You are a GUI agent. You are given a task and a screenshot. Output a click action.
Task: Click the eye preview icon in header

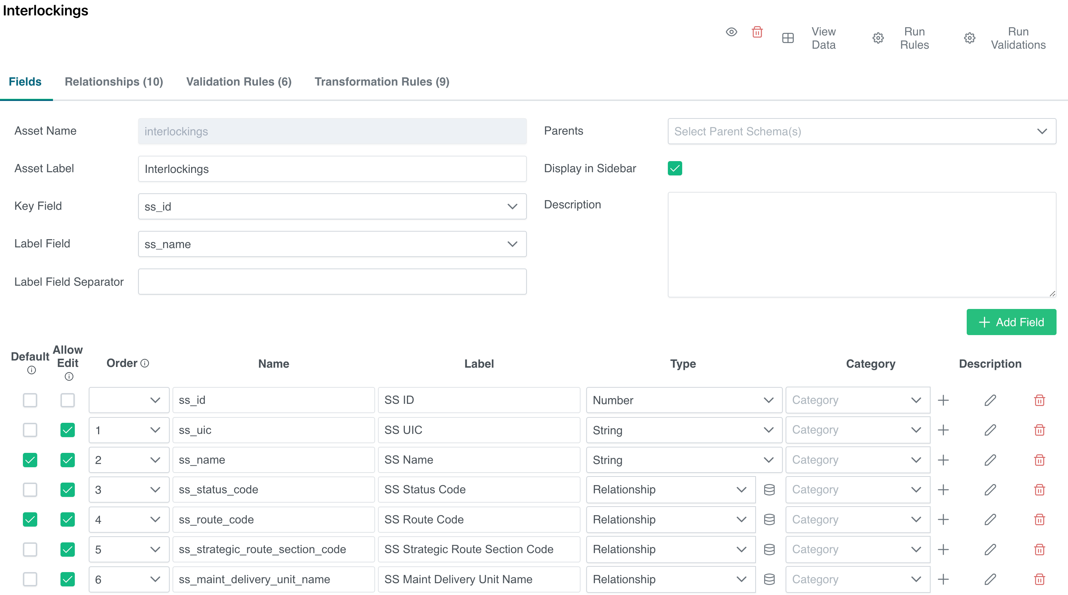(731, 32)
